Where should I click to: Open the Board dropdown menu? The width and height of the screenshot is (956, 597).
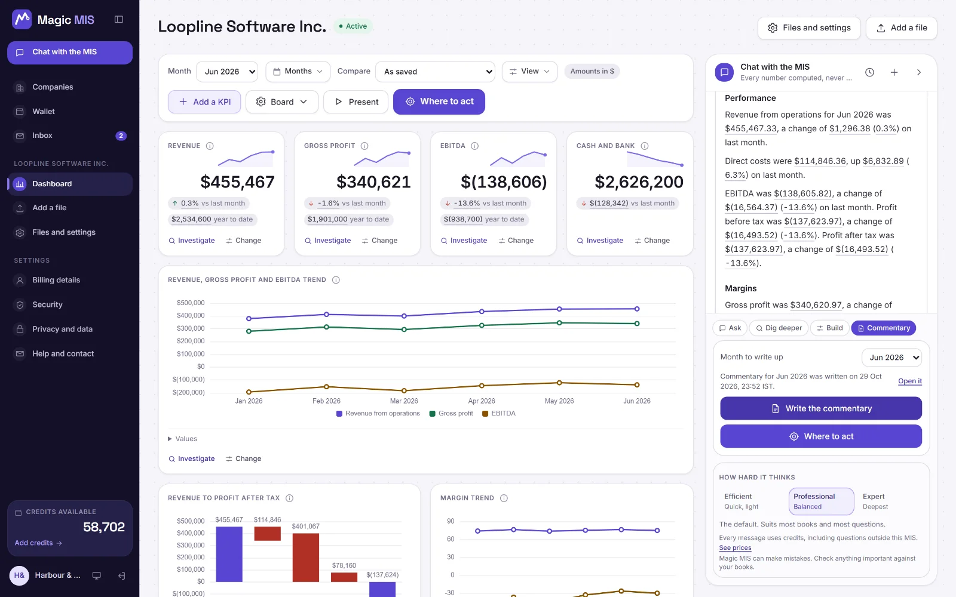281,102
